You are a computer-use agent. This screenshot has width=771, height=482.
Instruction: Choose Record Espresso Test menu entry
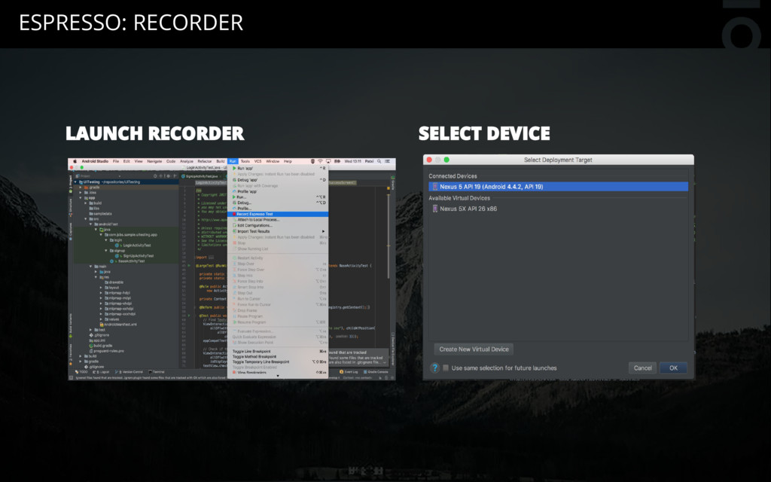click(279, 214)
